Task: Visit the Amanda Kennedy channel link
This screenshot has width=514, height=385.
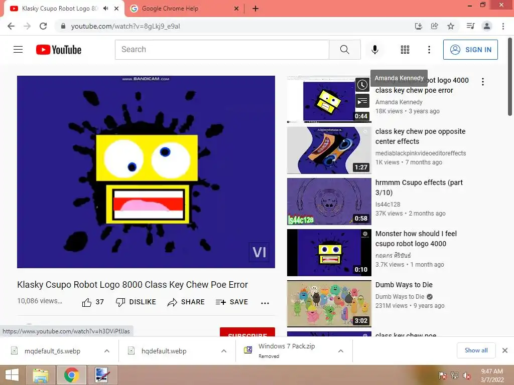Action: tap(399, 102)
